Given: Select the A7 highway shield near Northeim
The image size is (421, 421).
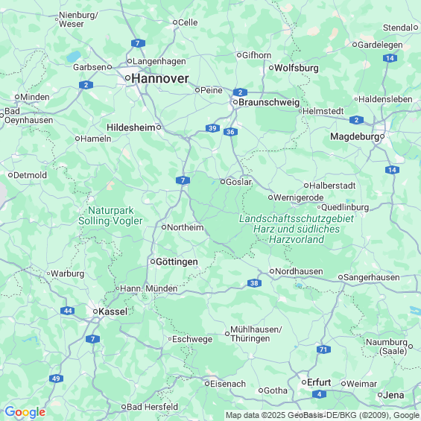Looking at the screenshot, I should [183, 180].
